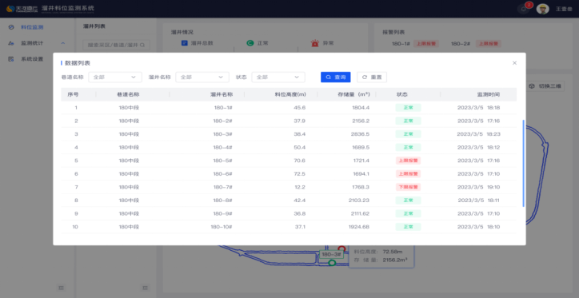Click the 重置 button

coord(372,77)
